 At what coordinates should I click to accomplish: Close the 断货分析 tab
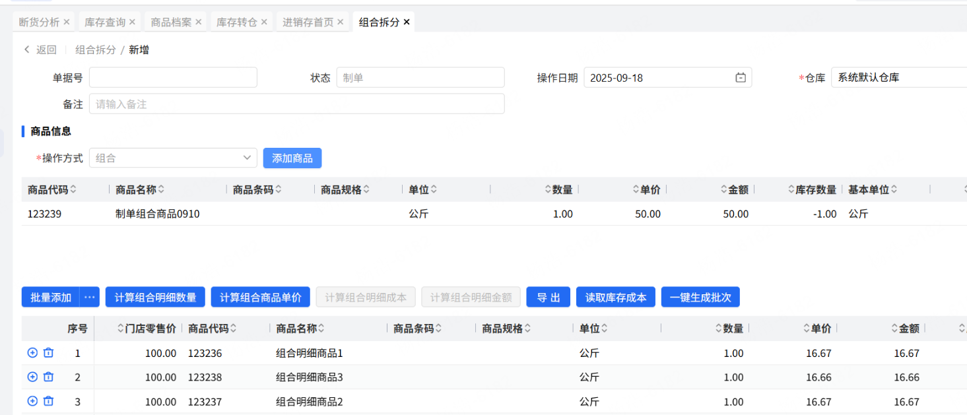[x=66, y=22]
